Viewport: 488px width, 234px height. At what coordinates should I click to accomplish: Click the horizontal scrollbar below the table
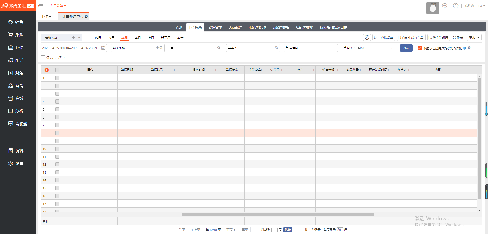pyautogui.click(x=278, y=215)
